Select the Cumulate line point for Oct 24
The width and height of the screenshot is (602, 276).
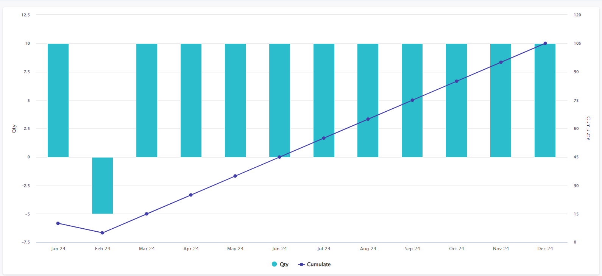[x=457, y=81]
